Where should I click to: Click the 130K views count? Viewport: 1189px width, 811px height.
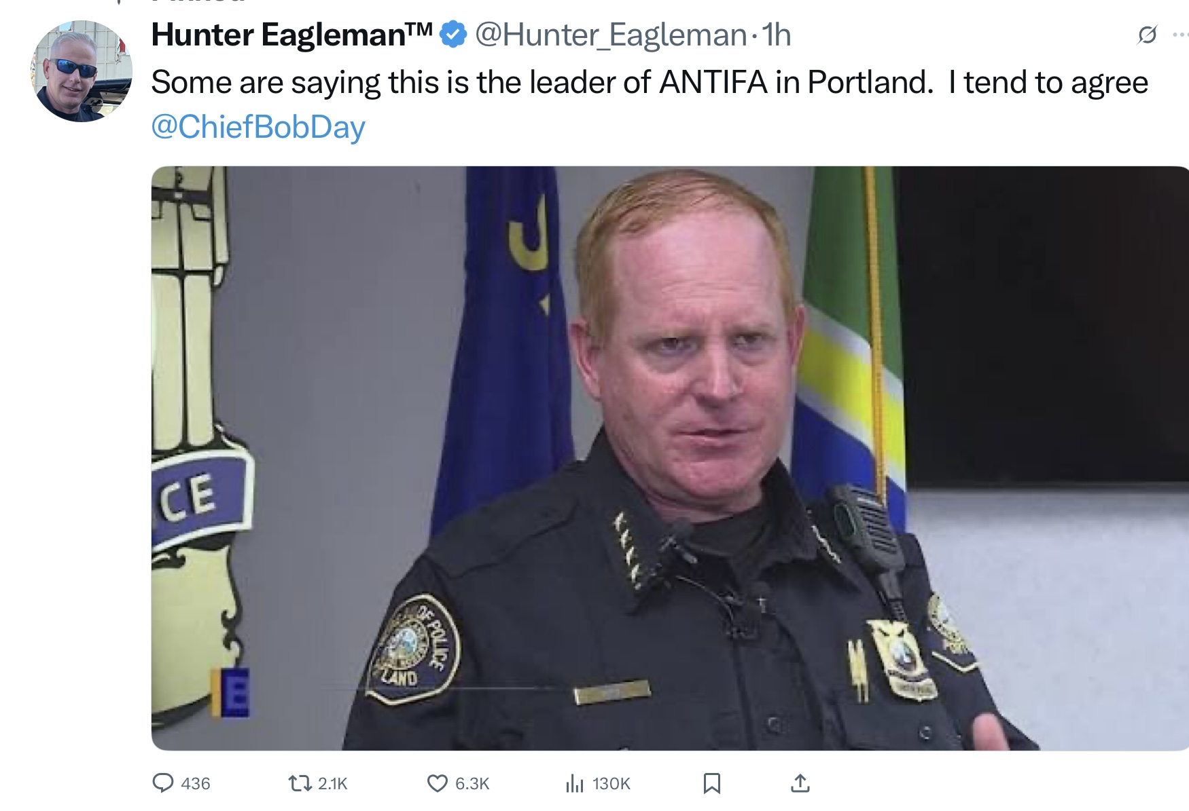tap(611, 784)
